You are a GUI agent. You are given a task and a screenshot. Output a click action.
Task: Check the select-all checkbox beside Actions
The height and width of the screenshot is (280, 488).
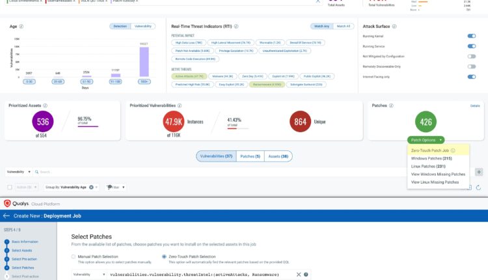click(x=10, y=187)
